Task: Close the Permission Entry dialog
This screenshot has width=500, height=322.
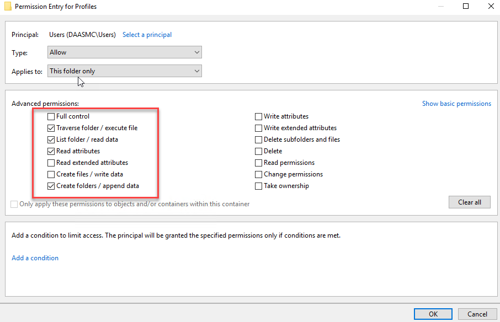Action: [x=491, y=7]
